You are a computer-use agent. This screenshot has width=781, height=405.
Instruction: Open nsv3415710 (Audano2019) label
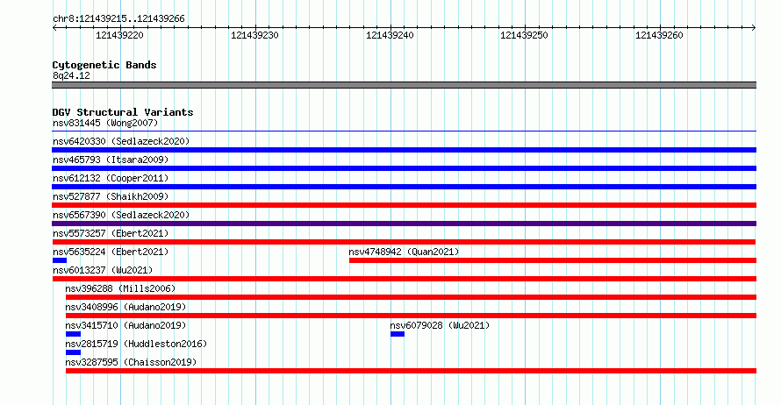click(x=125, y=325)
